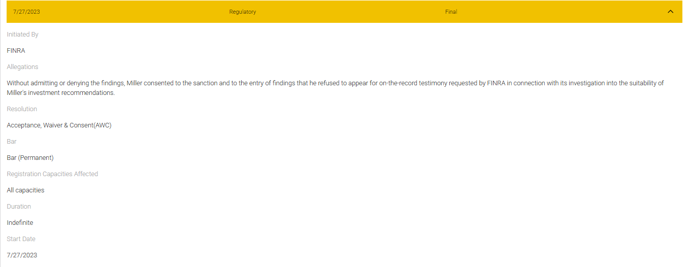Click the allegations paragraph about Miller

click(335, 88)
